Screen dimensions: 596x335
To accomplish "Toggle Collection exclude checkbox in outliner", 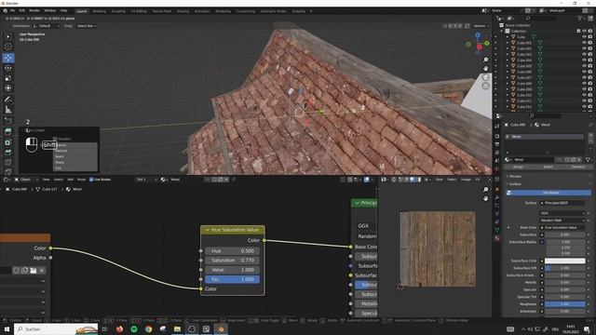I will point(578,31).
